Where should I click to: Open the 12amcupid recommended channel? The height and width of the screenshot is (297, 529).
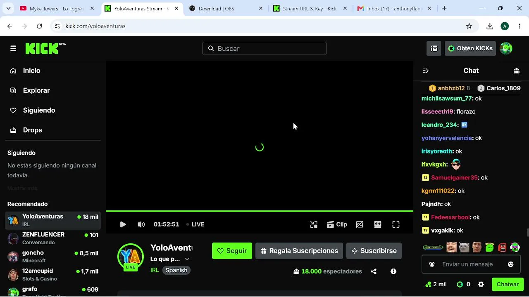click(53, 275)
